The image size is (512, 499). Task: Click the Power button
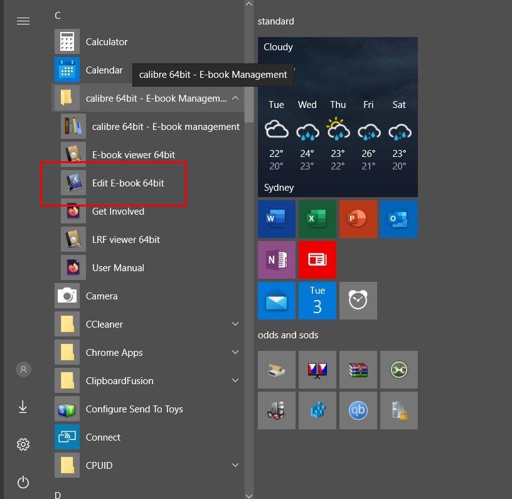tap(23, 482)
